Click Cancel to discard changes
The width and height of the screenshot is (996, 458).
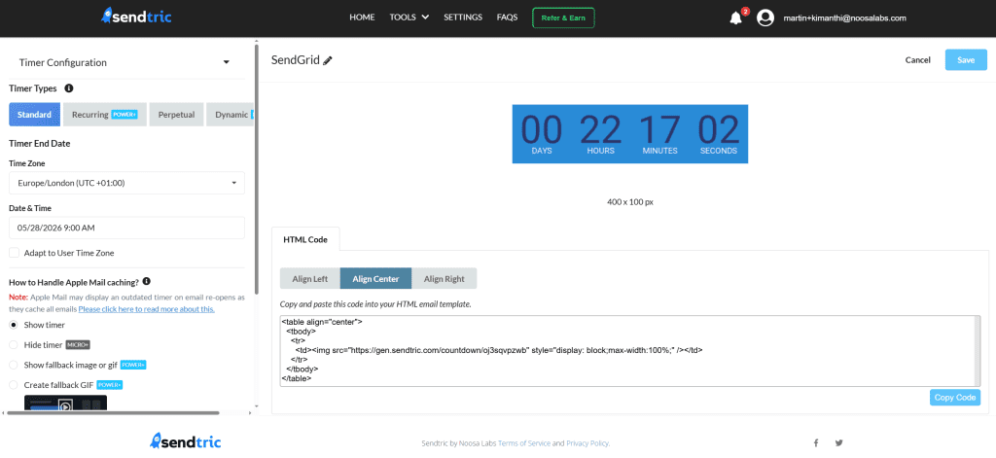coord(918,59)
